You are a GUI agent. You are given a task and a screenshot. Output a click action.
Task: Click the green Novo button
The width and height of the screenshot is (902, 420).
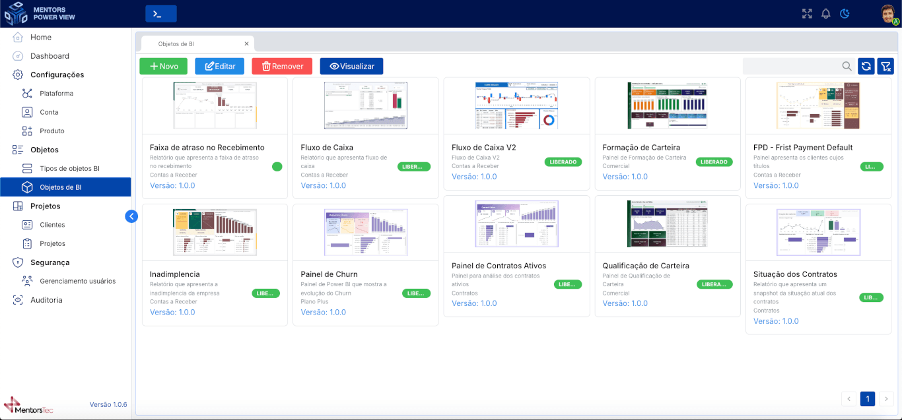(163, 66)
